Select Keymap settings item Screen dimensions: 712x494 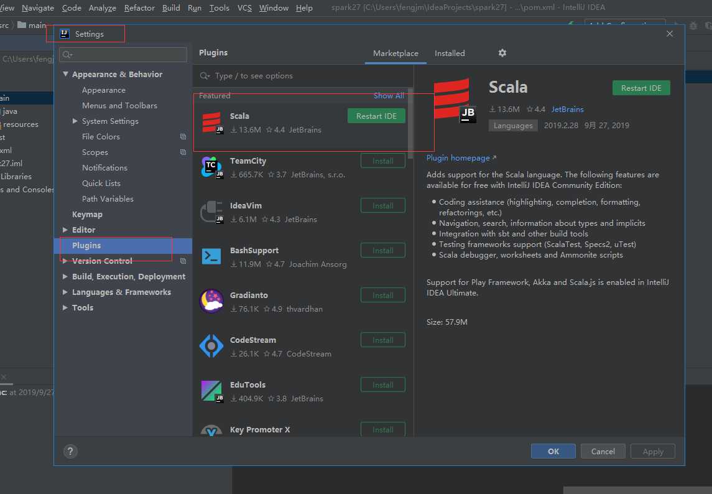click(87, 214)
